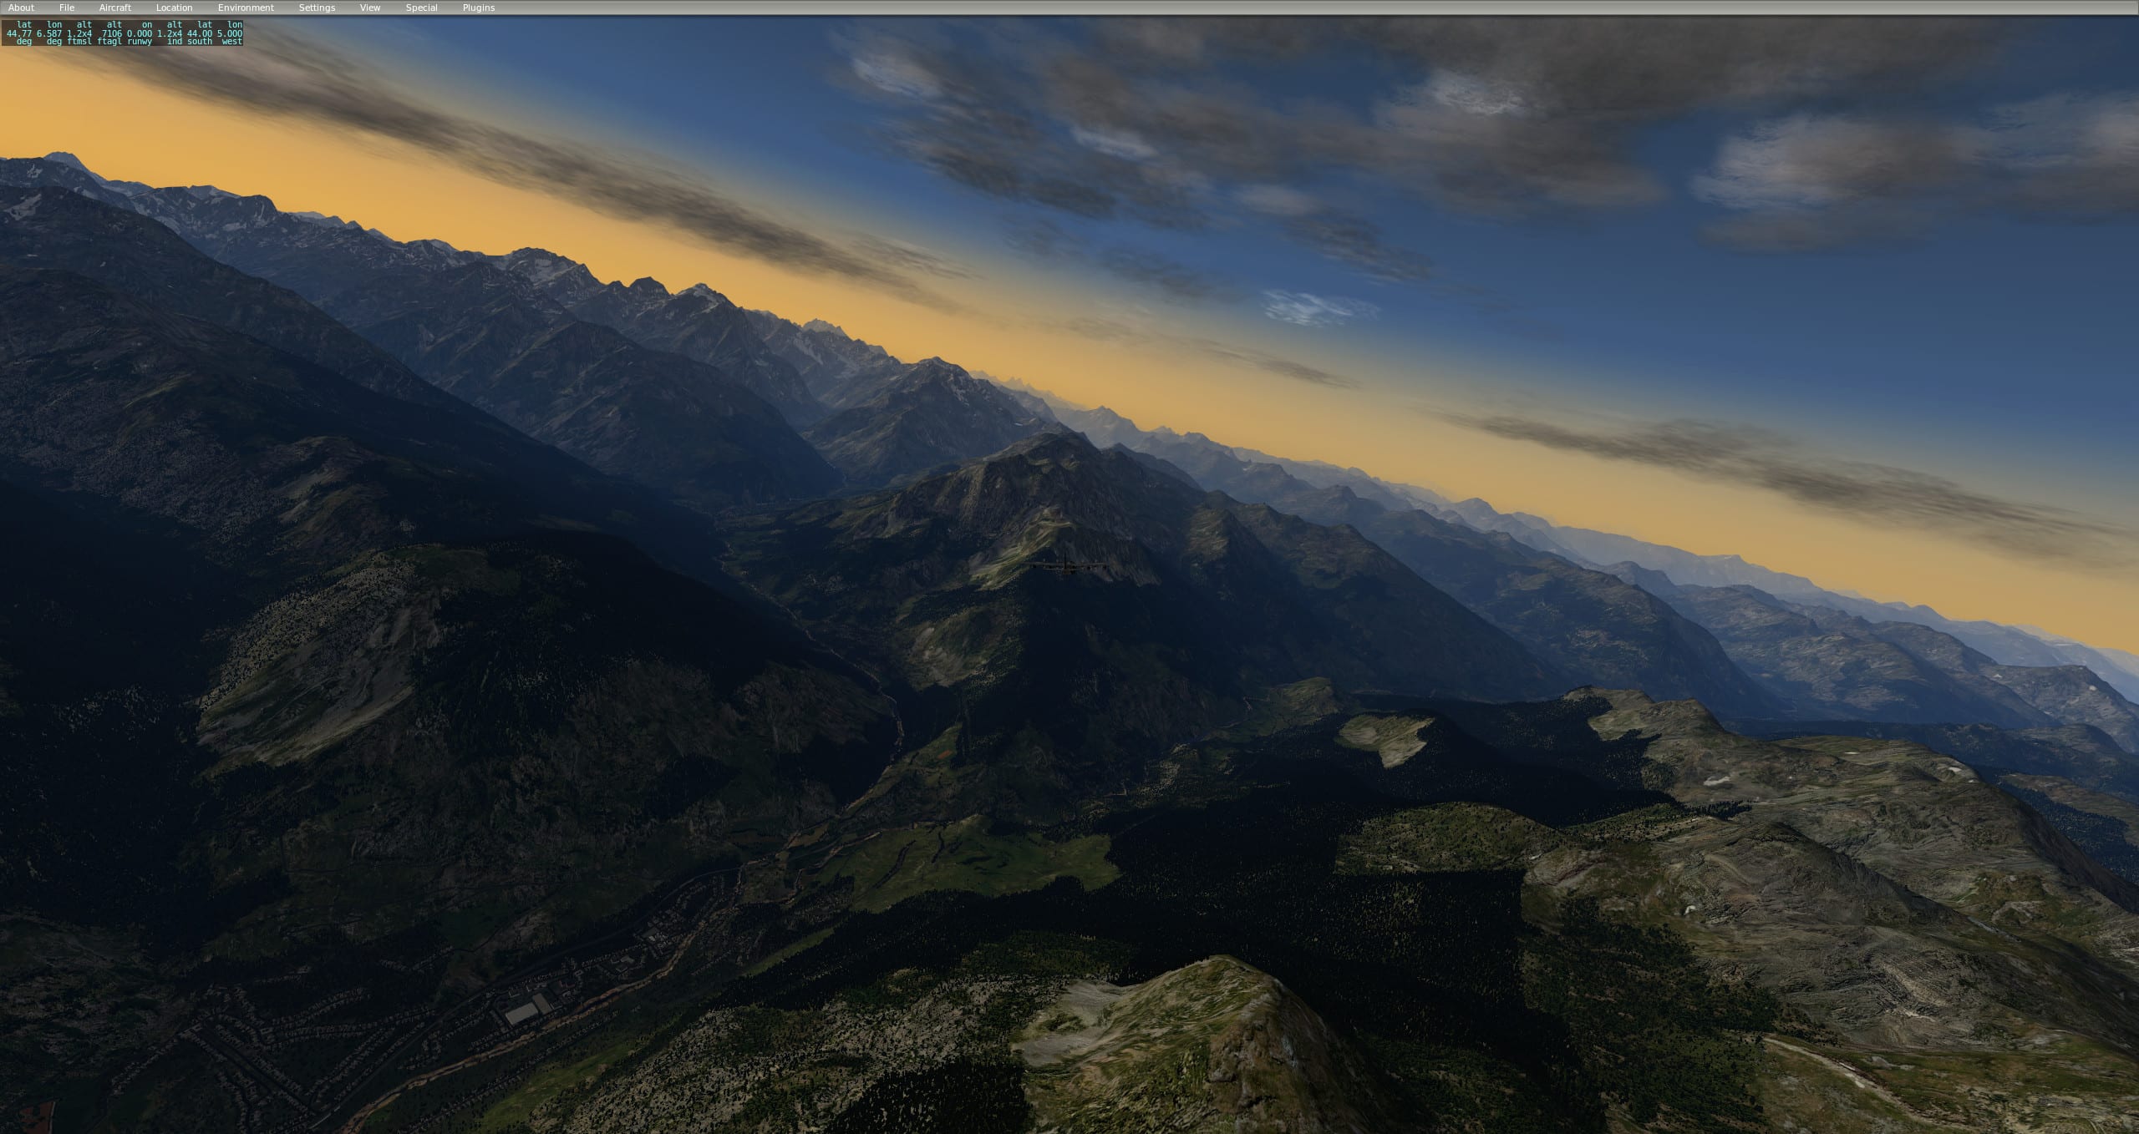Open the File menu
This screenshot has width=2139, height=1134.
pyautogui.click(x=67, y=8)
